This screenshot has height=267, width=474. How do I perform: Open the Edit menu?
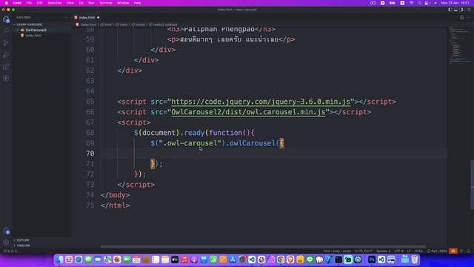pyautogui.click(x=39, y=3)
